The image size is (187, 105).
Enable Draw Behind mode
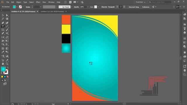pos(5,80)
